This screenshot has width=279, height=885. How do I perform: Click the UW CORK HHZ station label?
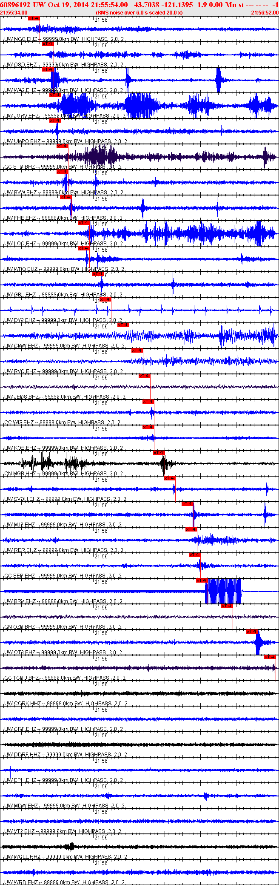pos(23,704)
